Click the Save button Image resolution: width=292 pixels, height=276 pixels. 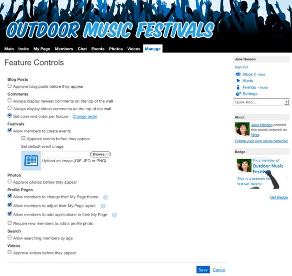tap(203, 270)
